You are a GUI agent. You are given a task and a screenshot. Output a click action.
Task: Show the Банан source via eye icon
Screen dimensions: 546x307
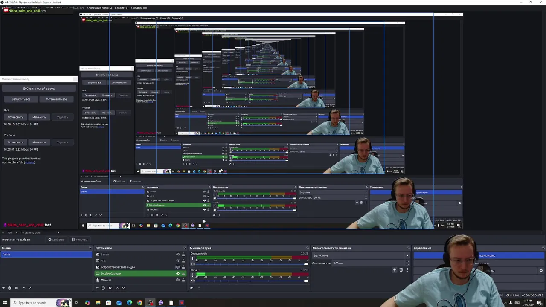178,255
